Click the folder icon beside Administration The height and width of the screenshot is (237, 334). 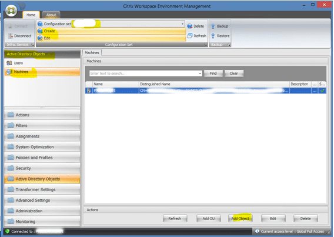tap(11, 211)
